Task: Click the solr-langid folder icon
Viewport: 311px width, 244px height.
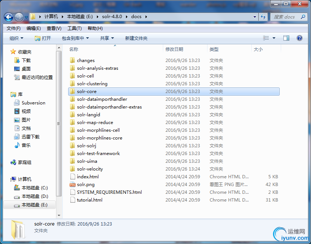Action: point(72,114)
